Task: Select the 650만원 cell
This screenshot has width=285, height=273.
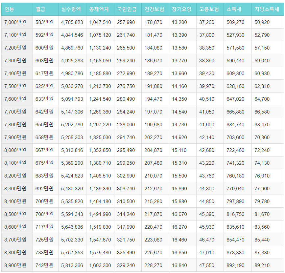Action: pyautogui.click(x=45, y=124)
